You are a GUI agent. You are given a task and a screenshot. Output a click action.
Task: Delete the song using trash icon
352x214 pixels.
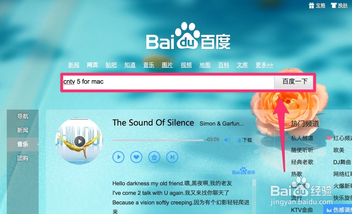coord(154,157)
